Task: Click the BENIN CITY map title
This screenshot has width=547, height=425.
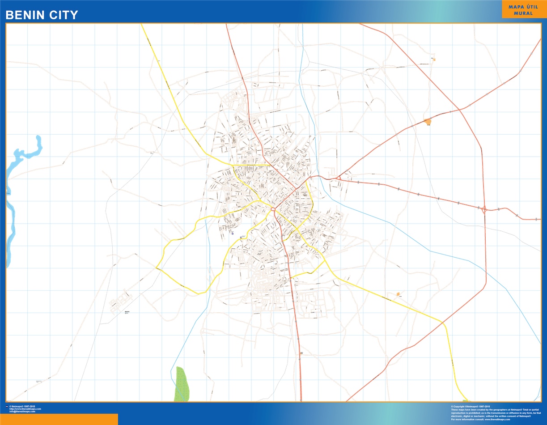Action: [42, 15]
